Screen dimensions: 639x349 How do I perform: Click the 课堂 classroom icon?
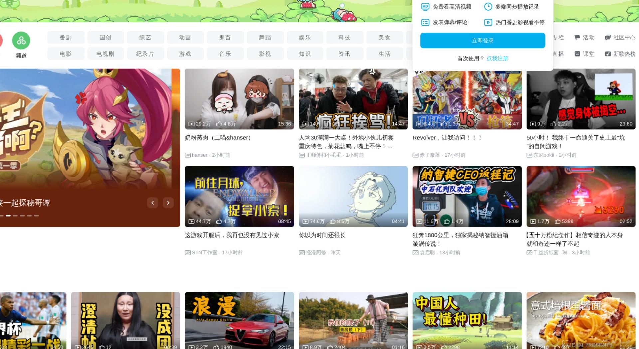tap(577, 54)
